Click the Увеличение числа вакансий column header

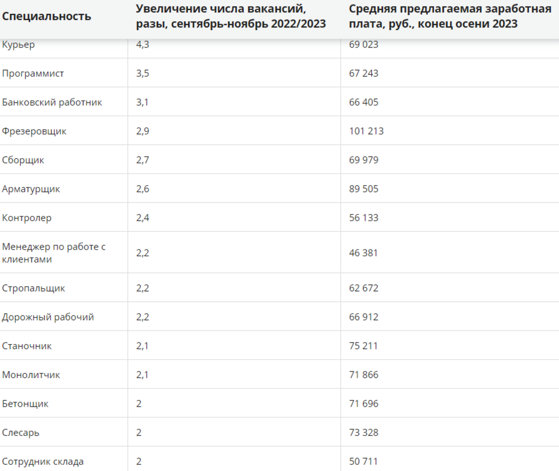point(231,16)
